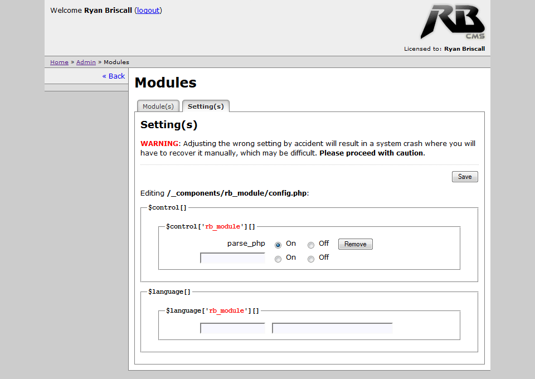Click the « Back link
The height and width of the screenshot is (379, 535).
114,76
